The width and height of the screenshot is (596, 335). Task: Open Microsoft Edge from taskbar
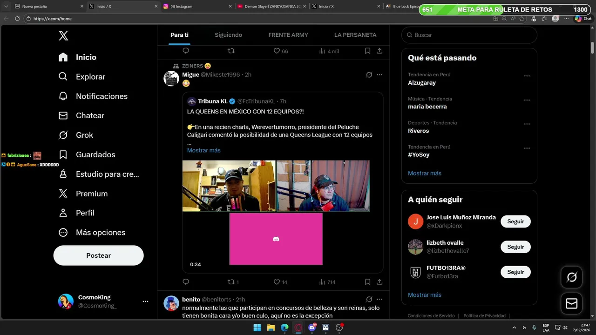click(x=284, y=328)
